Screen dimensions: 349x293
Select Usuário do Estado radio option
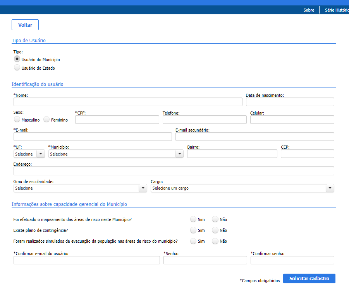point(17,68)
